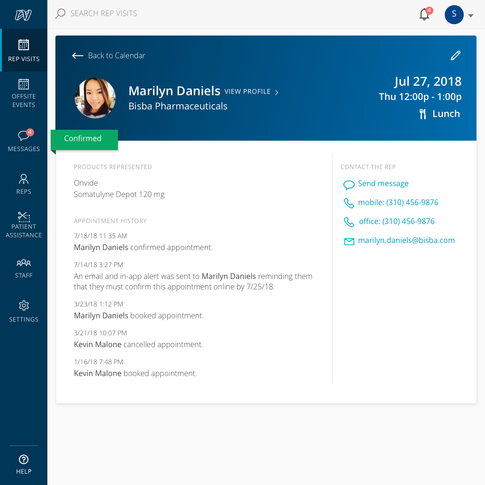Viewport: 485px width, 485px height.
Task: Click the app logo in top corner
Action: (24, 14)
